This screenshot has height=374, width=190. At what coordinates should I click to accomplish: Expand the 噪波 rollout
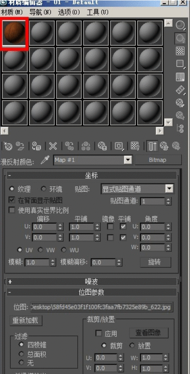pos(92,281)
